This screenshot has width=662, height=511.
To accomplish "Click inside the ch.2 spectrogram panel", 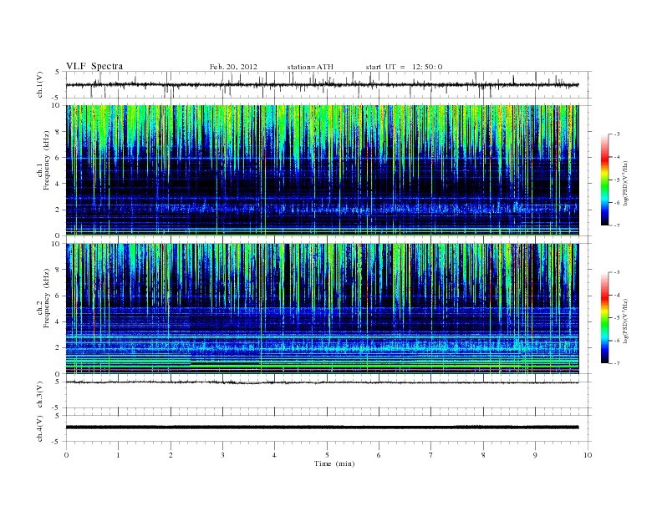I will (x=322, y=309).
